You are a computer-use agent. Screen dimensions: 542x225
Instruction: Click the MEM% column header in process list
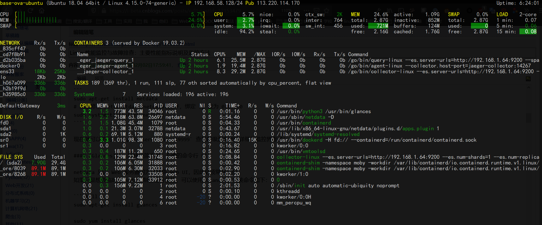coord(102,106)
